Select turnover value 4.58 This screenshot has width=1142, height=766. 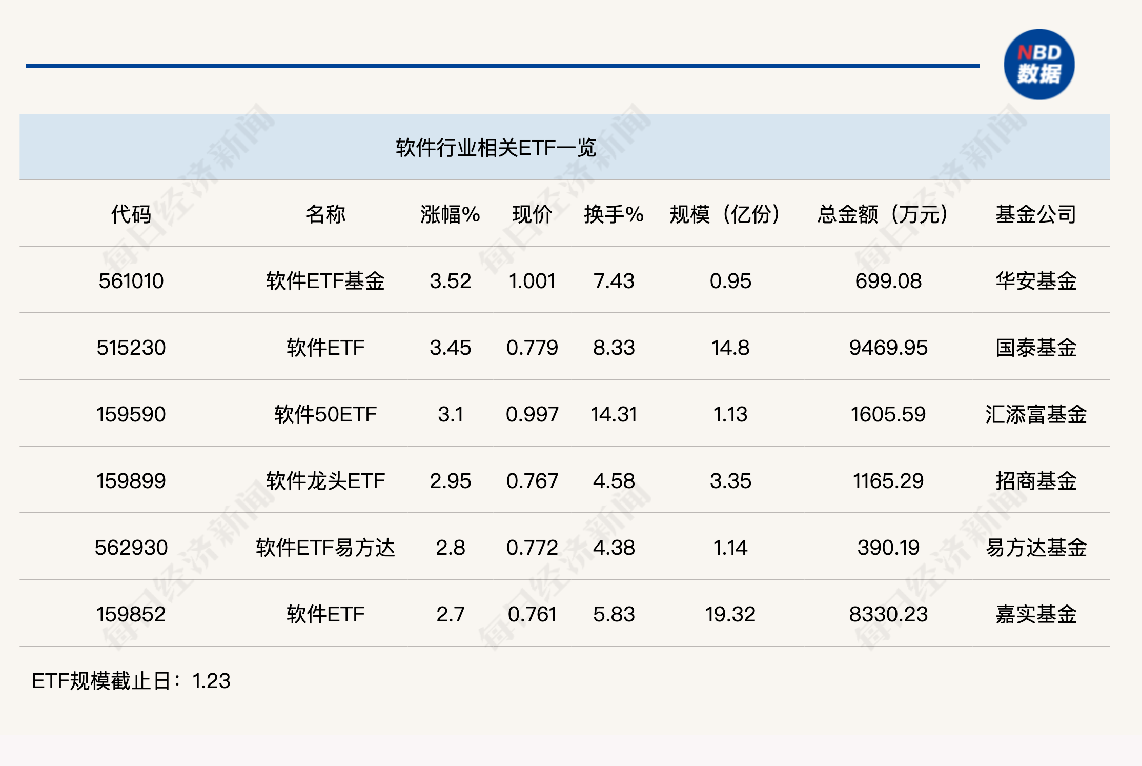tap(614, 481)
